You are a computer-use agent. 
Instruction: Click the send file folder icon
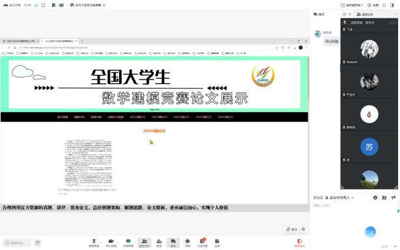pyautogui.click(x=384, y=197)
